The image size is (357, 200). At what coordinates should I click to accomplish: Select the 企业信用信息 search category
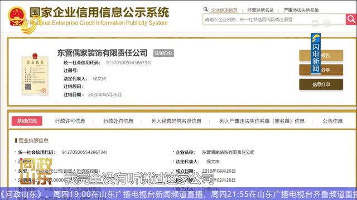click(224, 10)
